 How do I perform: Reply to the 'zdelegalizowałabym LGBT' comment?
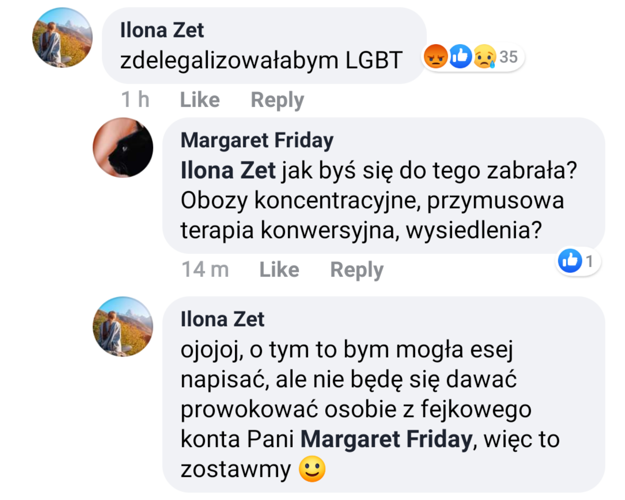277,100
